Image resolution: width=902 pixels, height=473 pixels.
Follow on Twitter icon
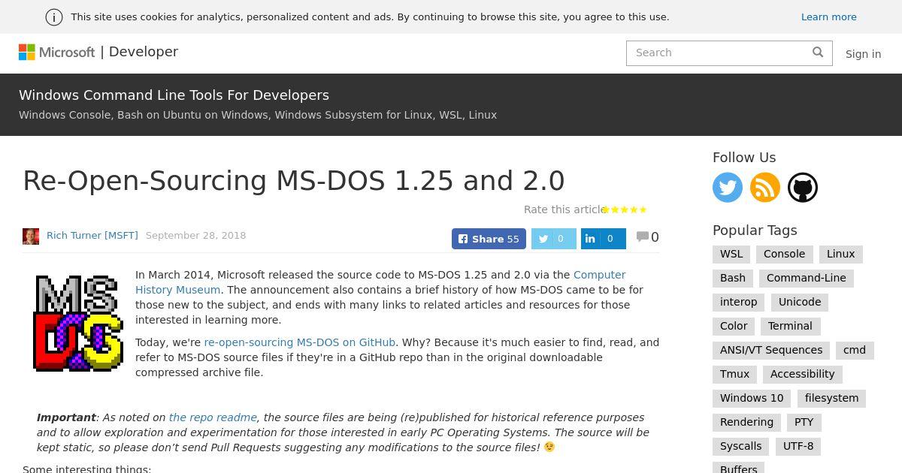(728, 188)
